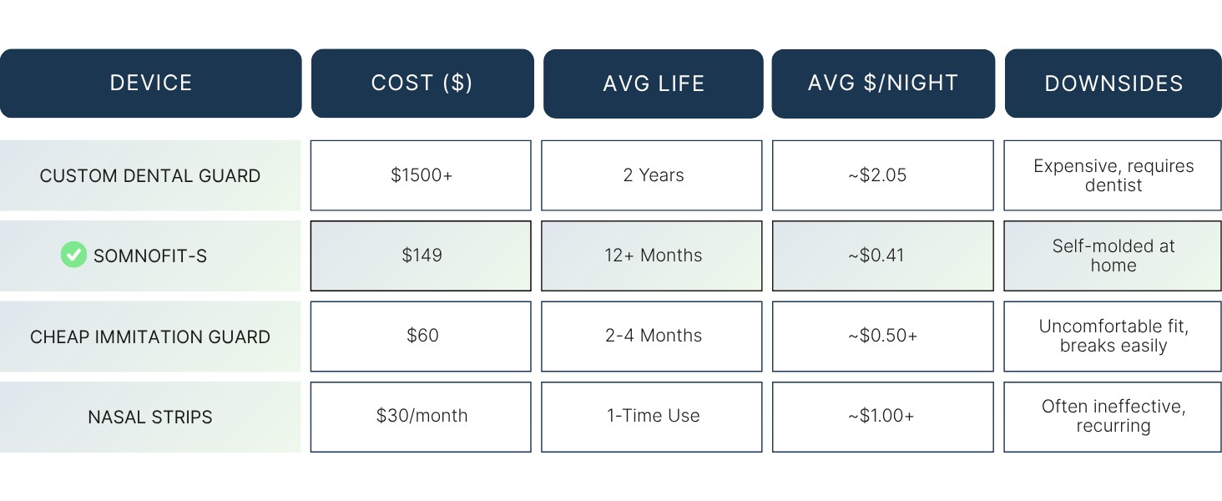Click the AVG $/NIGHT header

[x=882, y=83]
